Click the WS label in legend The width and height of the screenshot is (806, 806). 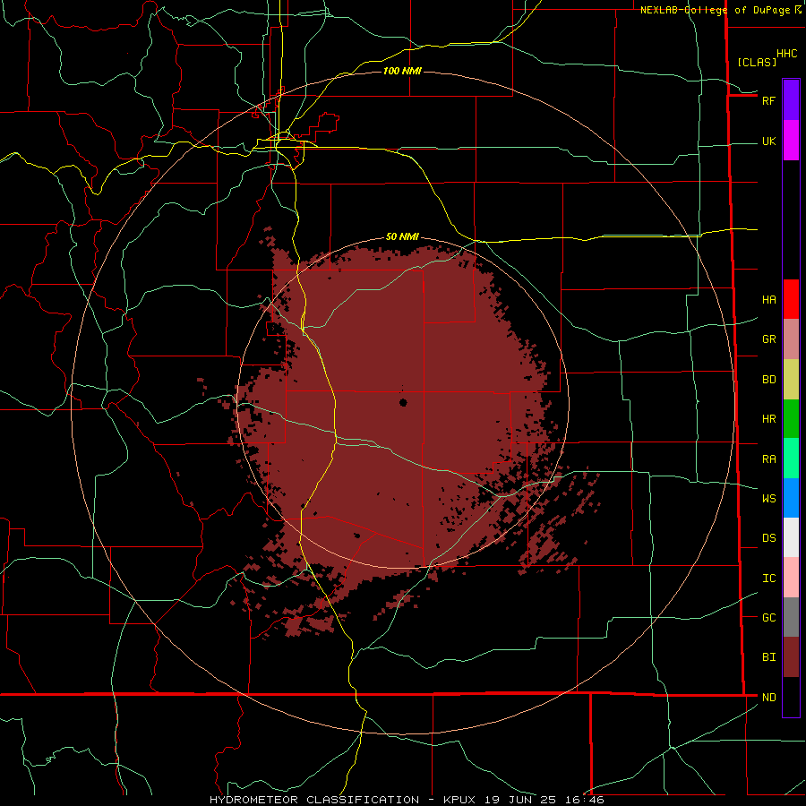(768, 498)
